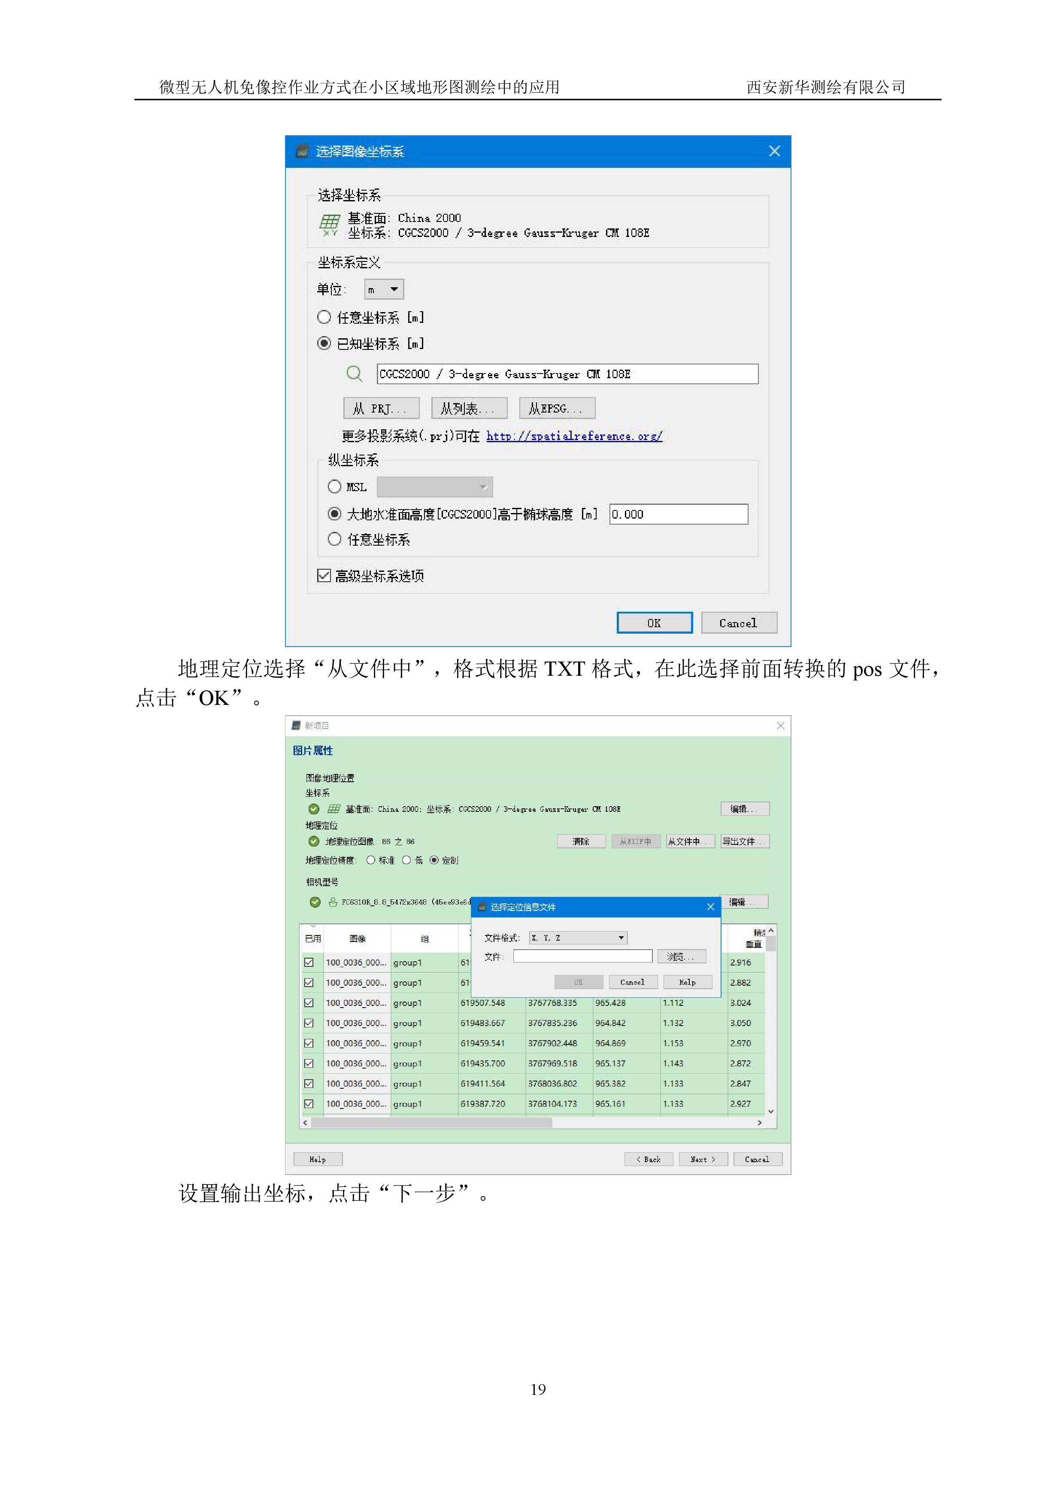This screenshot has height=1506, width=1064.
Task: Click green check icon beside camera model
Action: click(x=315, y=902)
